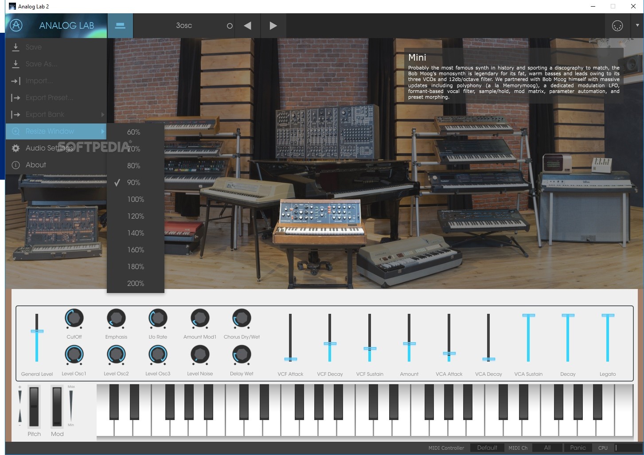
Task: Click the Decay slider handle
Action: coord(568,315)
